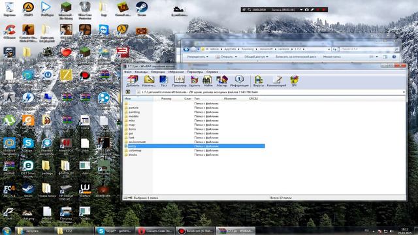Click the Информация (Info) toolbar icon
Screen dimensions: 418x235
point(239,81)
